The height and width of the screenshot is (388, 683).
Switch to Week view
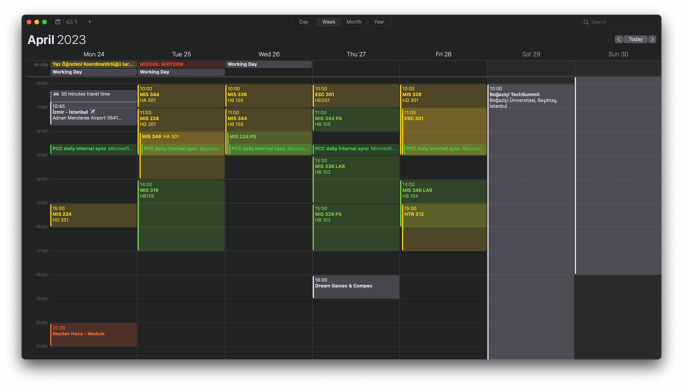(x=329, y=22)
